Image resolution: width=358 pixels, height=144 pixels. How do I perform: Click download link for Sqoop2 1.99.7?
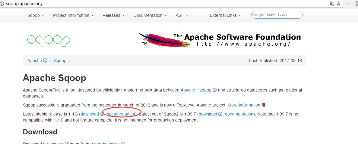[208, 114]
